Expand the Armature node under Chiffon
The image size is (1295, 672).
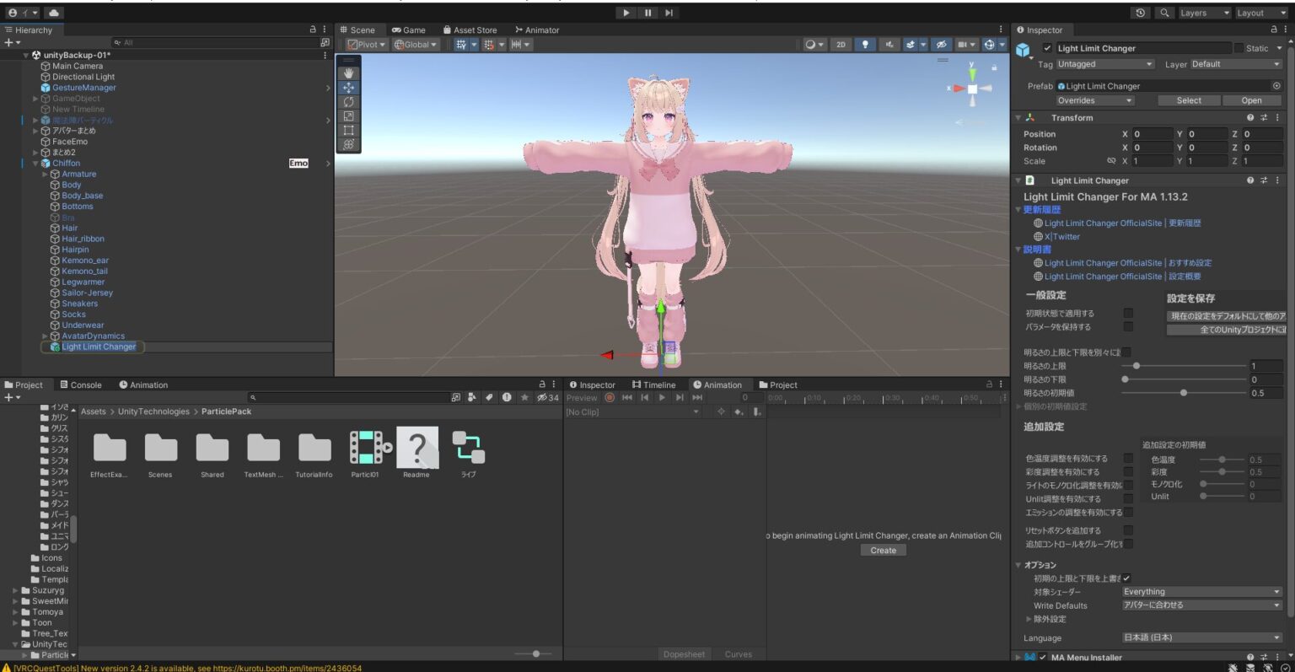44,174
